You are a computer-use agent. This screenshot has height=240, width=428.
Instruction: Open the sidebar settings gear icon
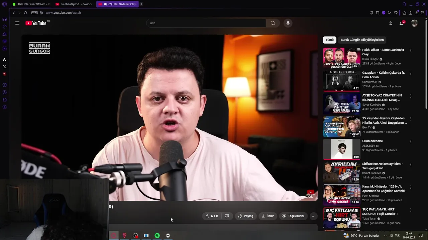point(5,107)
